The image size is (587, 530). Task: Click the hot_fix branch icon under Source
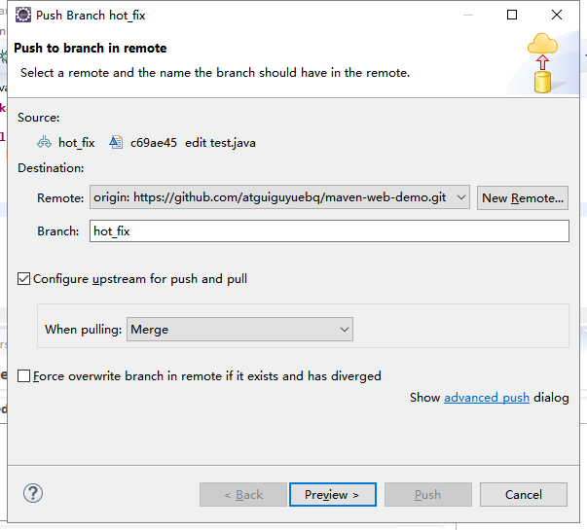44,143
